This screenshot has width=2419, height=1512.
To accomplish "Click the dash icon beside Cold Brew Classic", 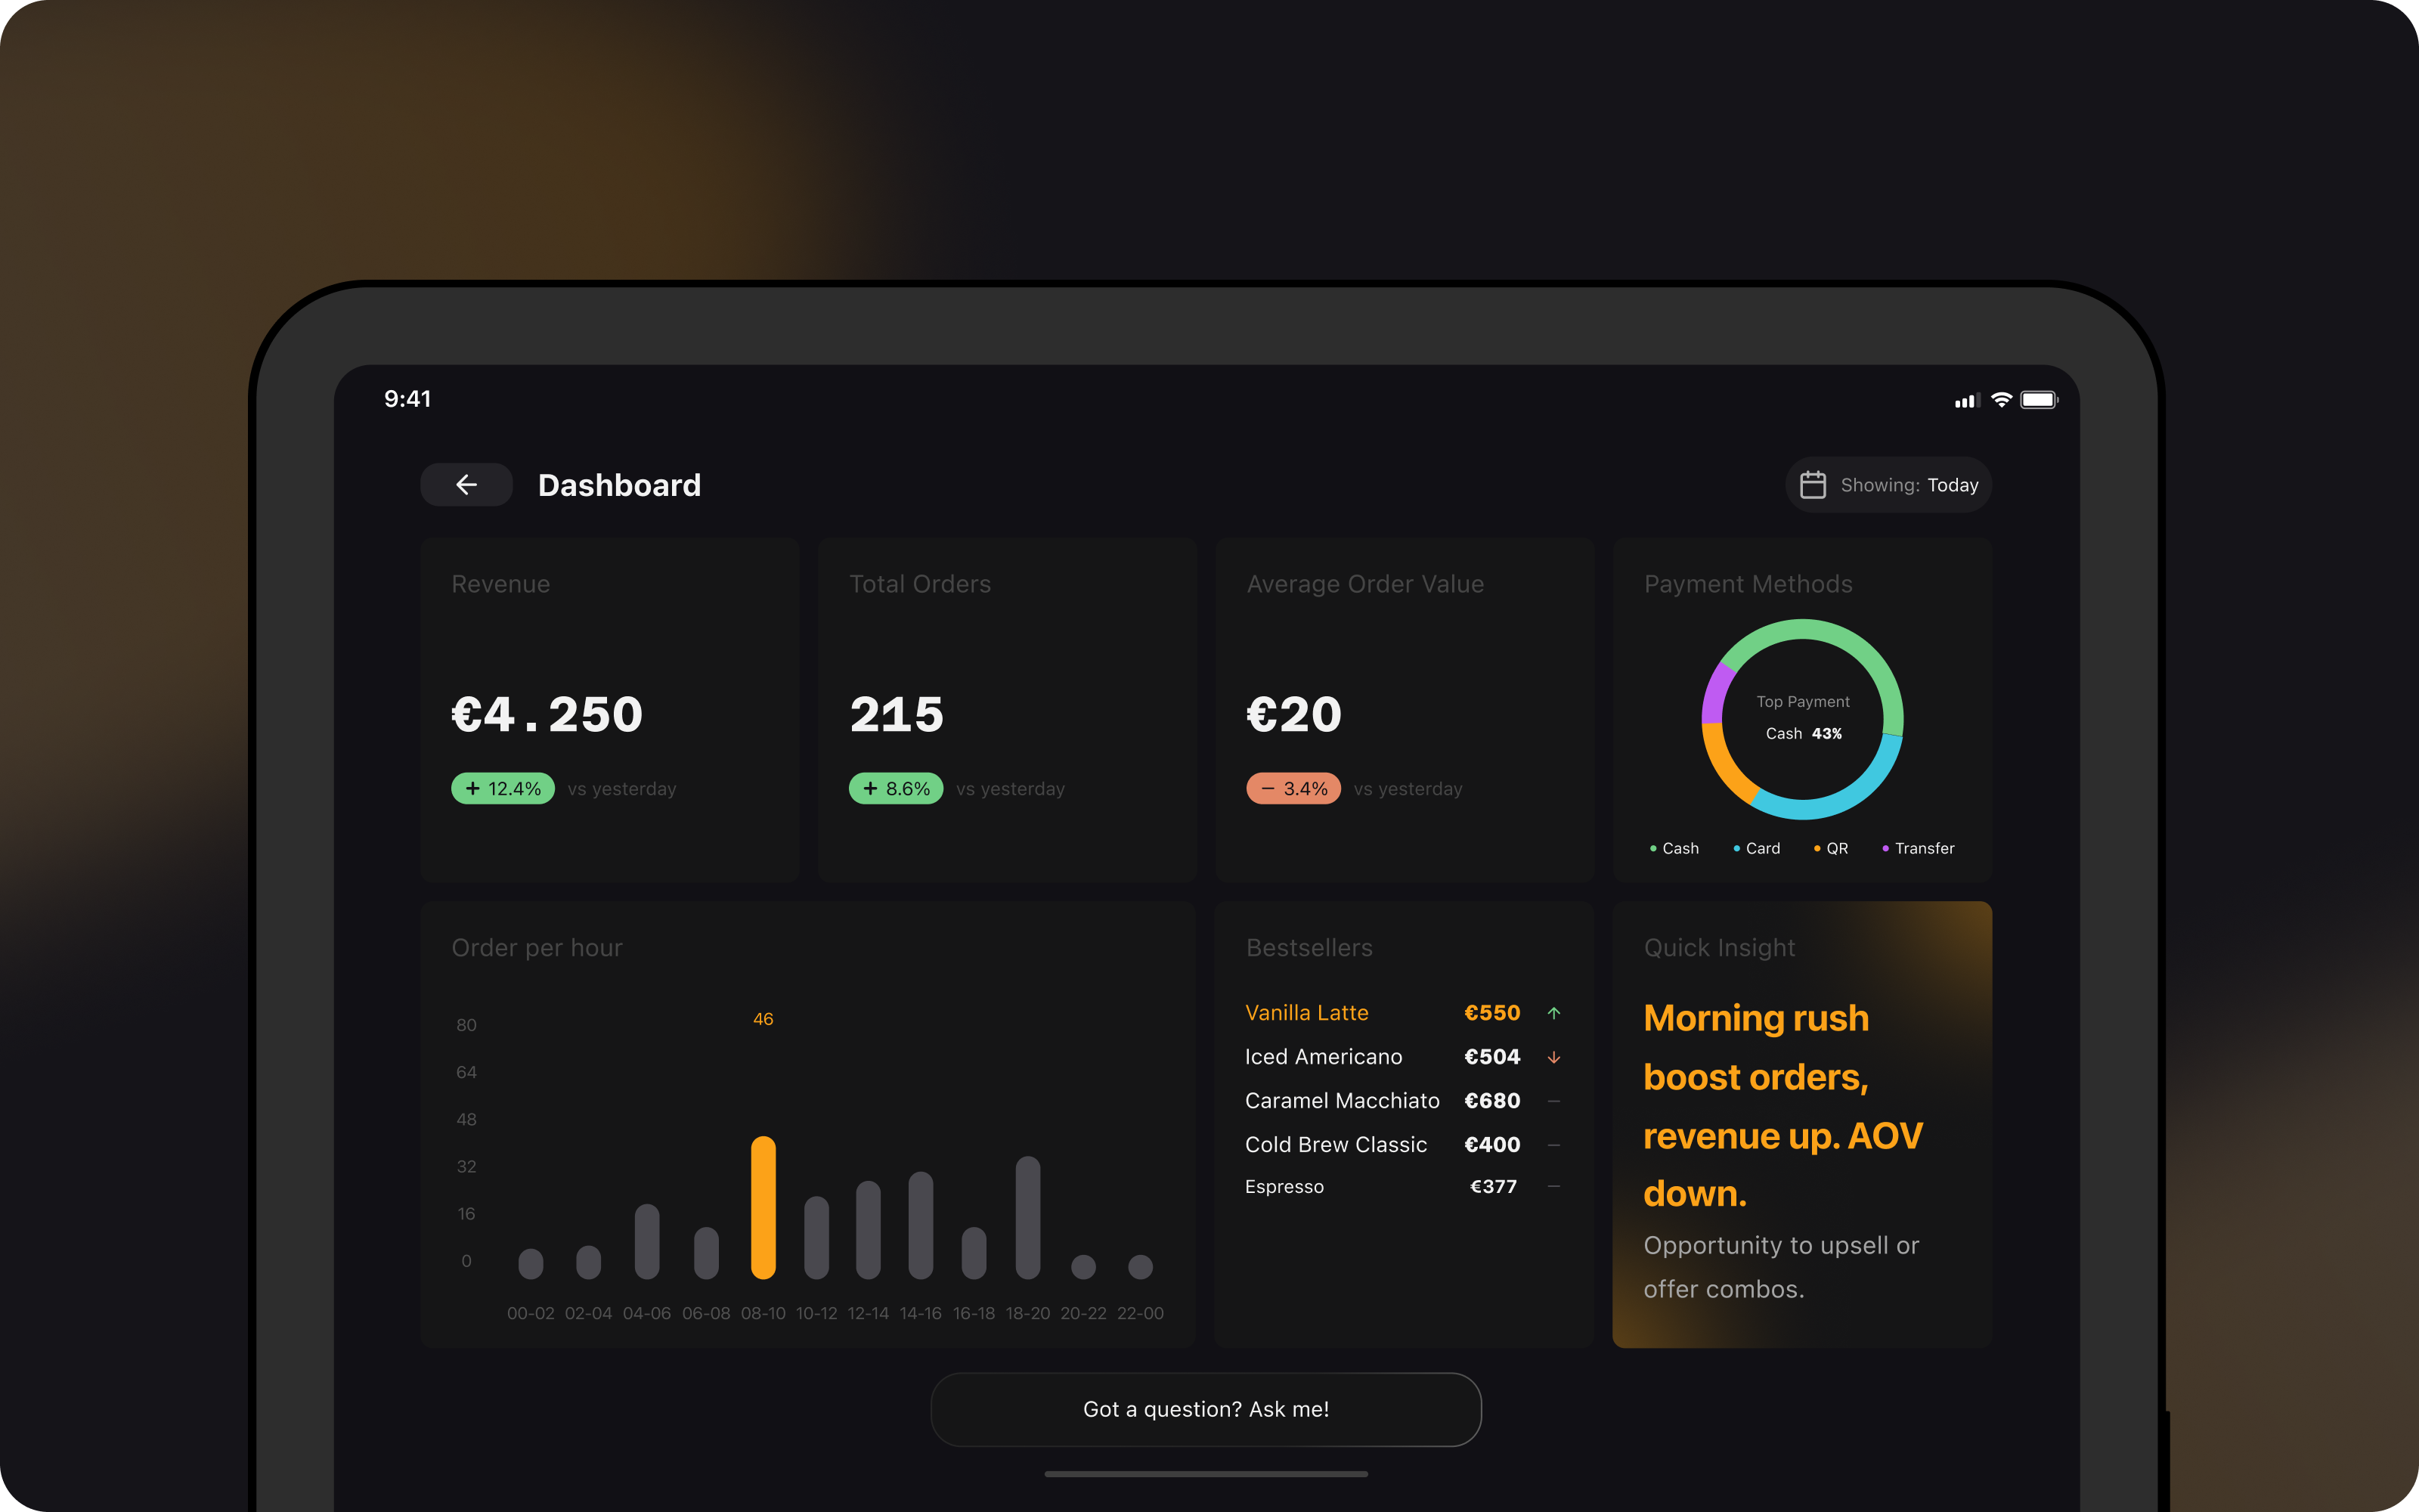I will (1553, 1145).
